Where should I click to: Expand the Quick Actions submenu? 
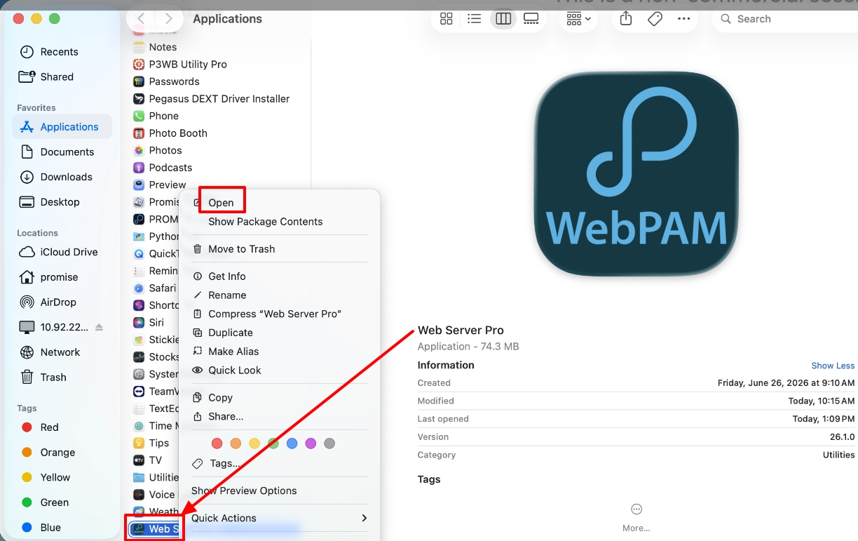point(279,519)
